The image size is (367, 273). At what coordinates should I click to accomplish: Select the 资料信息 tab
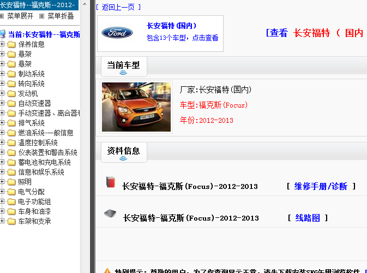click(124, 152)
